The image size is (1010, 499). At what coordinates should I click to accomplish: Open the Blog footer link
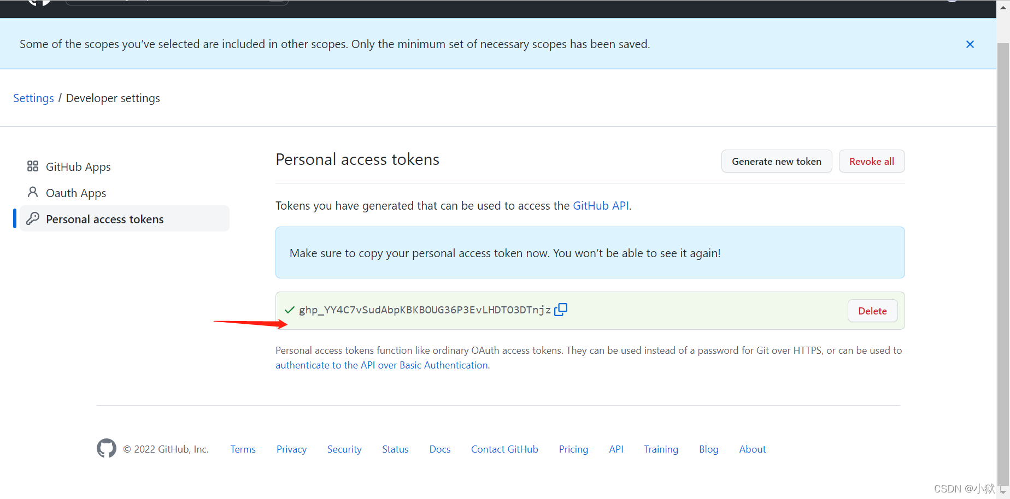(708, 449)
